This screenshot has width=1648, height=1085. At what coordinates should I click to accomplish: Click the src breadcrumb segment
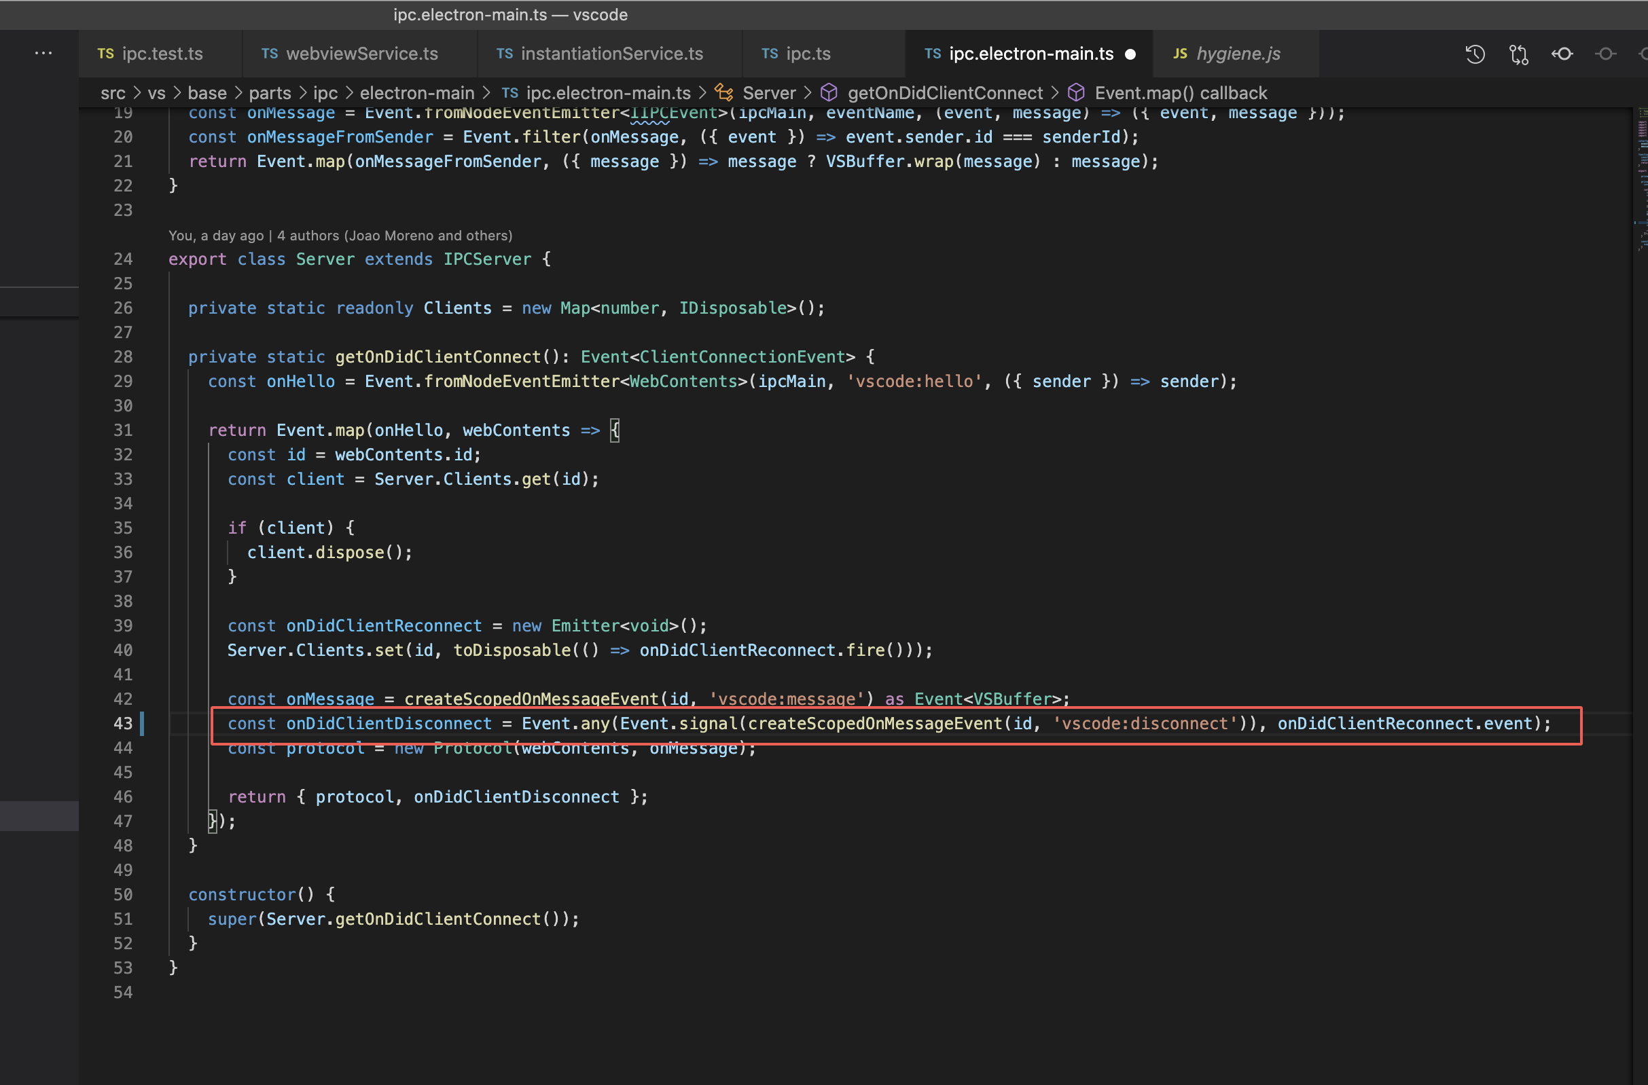113,93
